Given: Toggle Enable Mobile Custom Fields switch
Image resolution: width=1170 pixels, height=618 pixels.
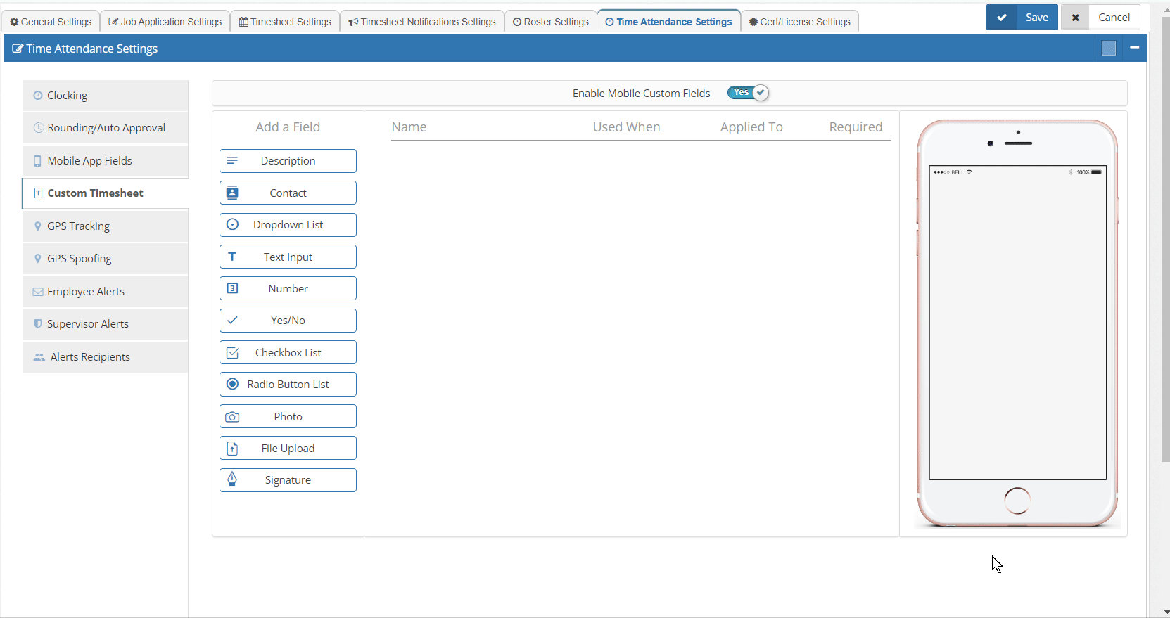Looking at the screenshot, I should pos(748,93).
